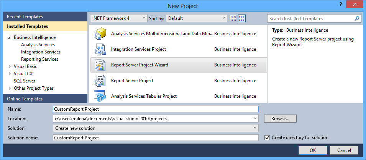Click the search magnifier icon
366x160 pixels.
coord(357,18)
